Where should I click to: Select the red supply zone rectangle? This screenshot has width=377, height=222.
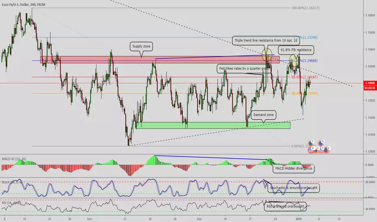(160, 59)
